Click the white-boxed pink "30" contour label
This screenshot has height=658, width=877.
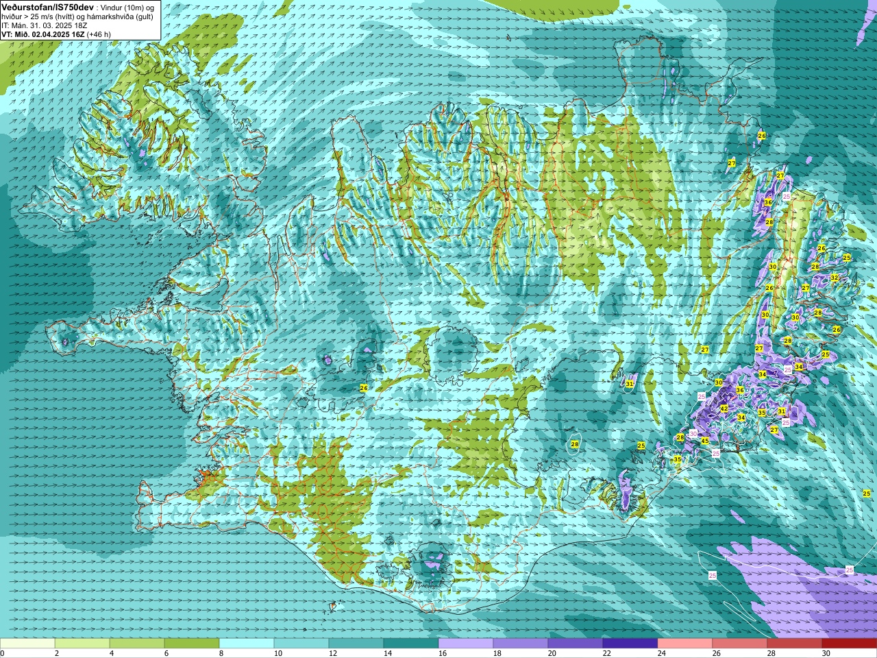click(693, 433)
